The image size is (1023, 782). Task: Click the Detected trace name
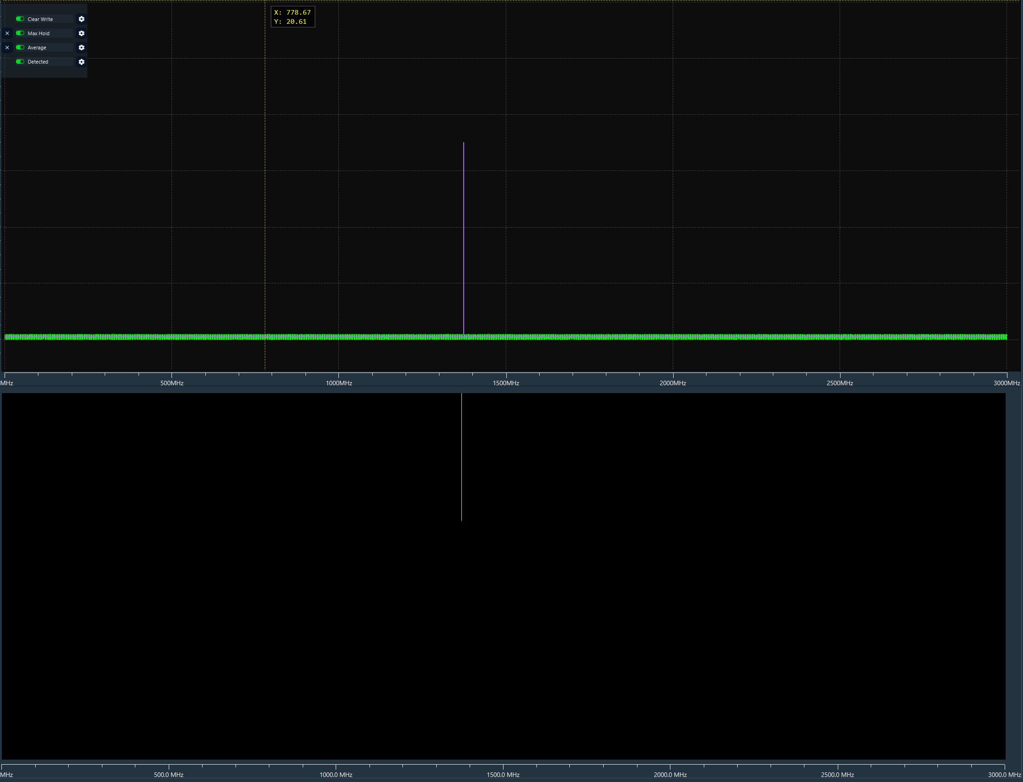tap(37, 62)
